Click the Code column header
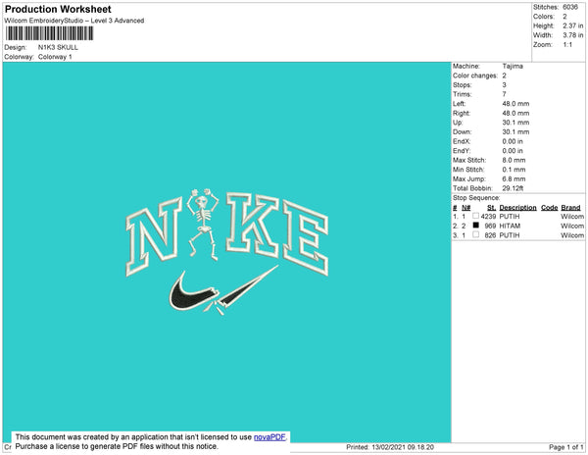The width and height of the screenshot is (588, 455). coord(549,207)
